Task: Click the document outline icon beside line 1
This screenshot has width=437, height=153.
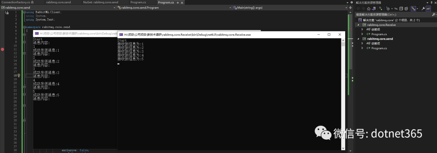Action: coord(7,13)
